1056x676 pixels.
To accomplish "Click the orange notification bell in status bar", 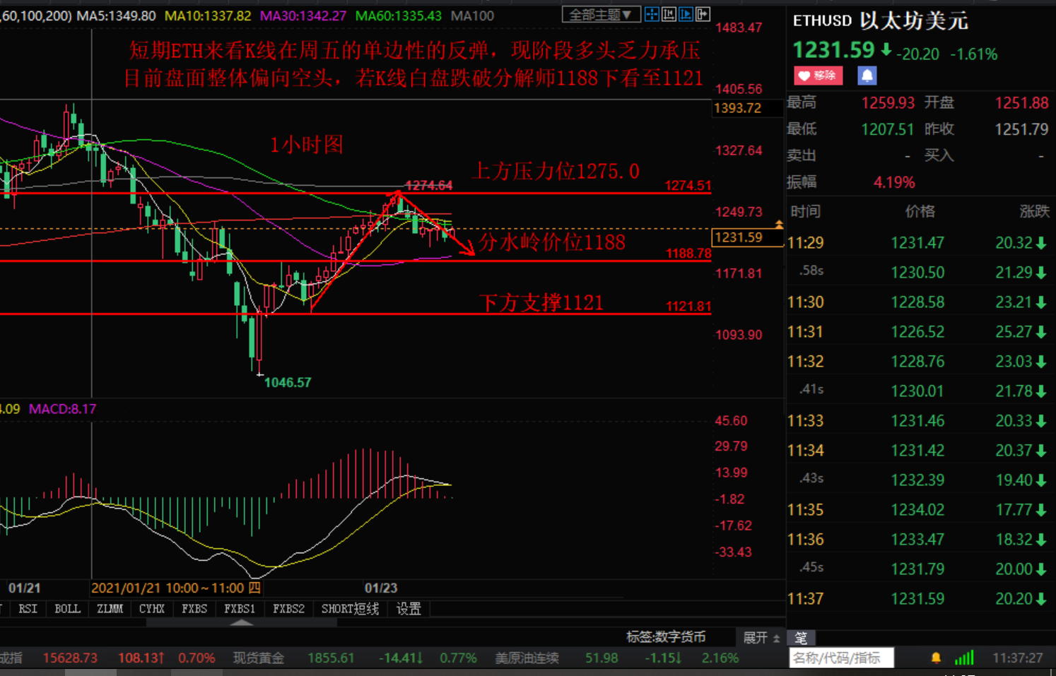I will coord(936,658).
